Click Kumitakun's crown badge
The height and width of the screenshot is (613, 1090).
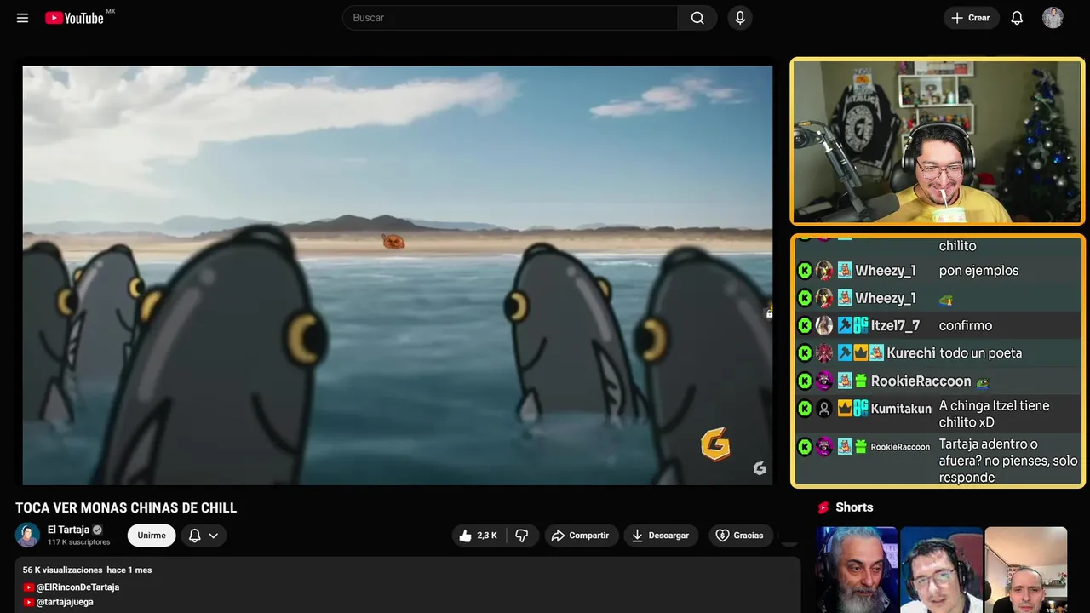845,409
